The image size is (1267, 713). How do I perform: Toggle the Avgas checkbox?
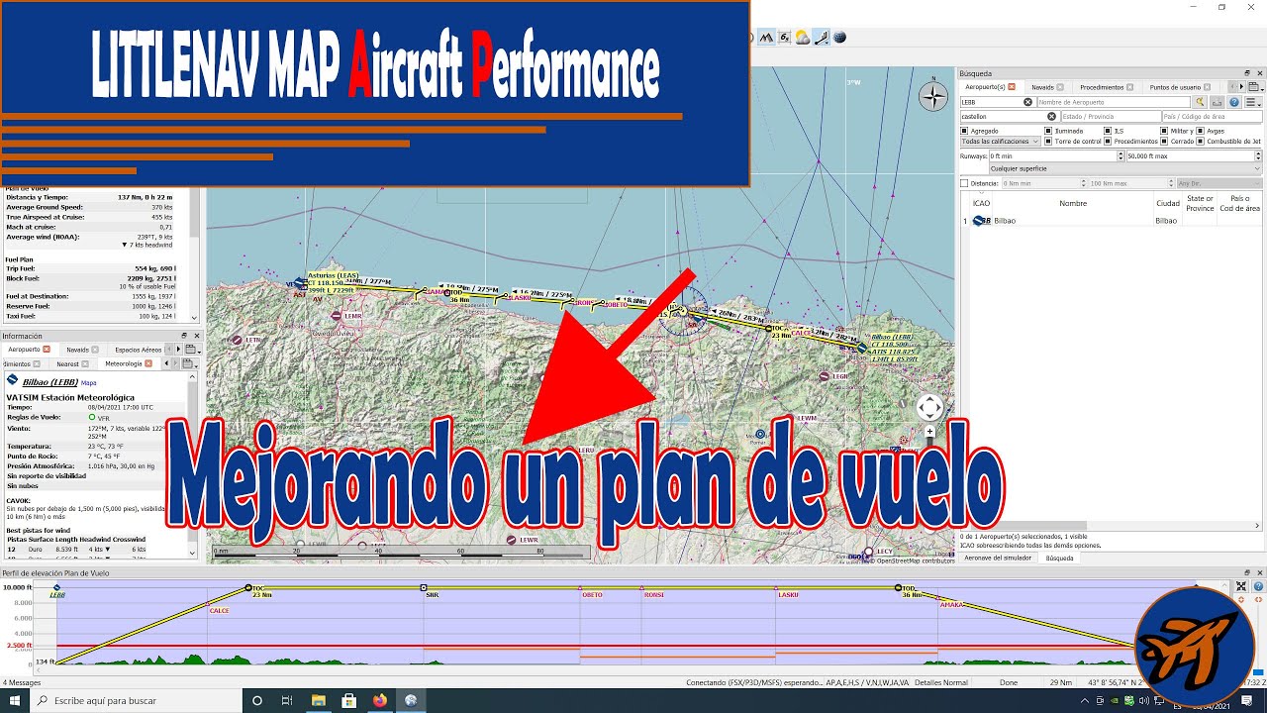coord(1200,131)
